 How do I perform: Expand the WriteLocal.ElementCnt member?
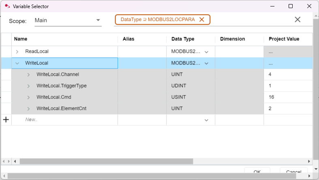pyautogui.click(x=28, y=109)
